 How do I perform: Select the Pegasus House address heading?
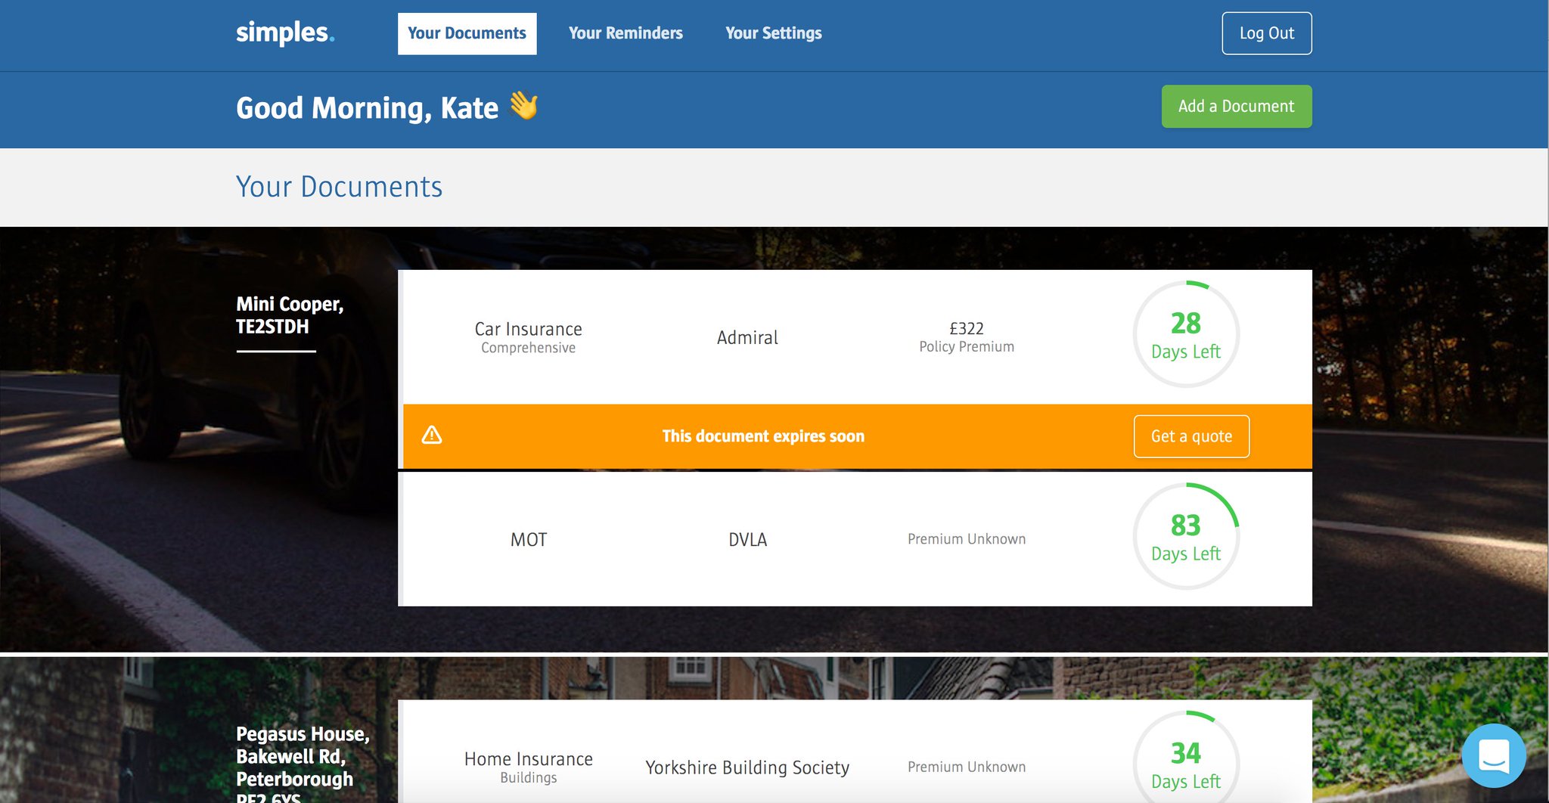pyautogui.click(x=303, y=764)
